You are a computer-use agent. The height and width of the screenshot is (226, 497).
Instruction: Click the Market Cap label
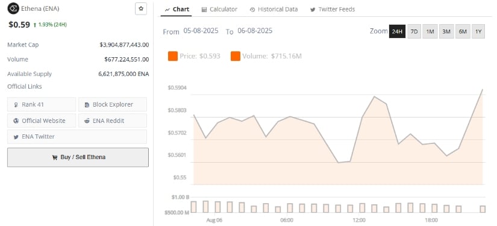[x=23, y=45]
